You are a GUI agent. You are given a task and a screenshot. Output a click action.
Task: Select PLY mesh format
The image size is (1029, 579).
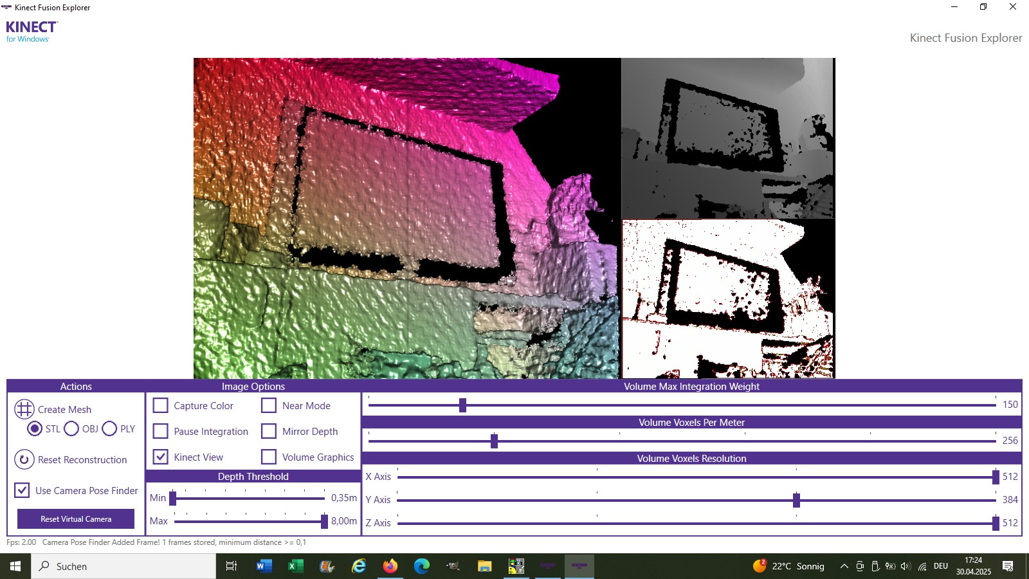pyautogui.click(x=109, y=428)
